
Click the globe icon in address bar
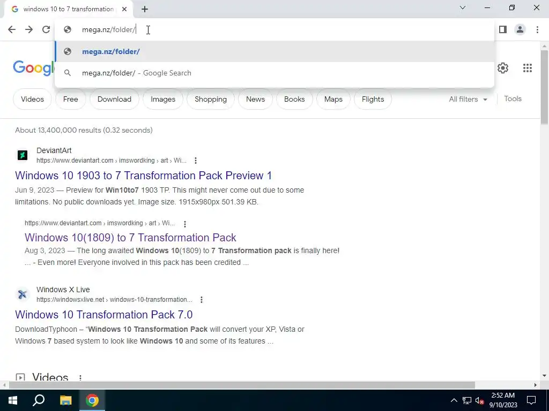click(68, 30)
